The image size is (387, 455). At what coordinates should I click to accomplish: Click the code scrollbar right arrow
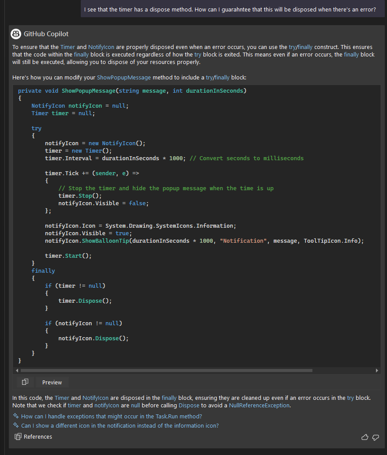pos(377,370)
